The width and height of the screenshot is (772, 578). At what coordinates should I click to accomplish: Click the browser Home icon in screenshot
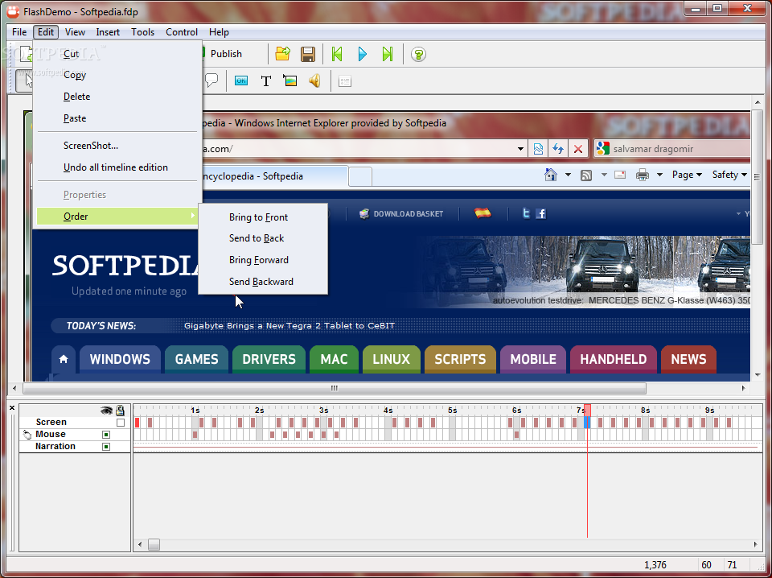coord(550,175)
